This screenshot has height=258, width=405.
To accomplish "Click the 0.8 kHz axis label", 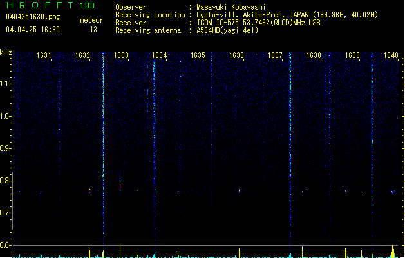I will (x=5, y=181).
